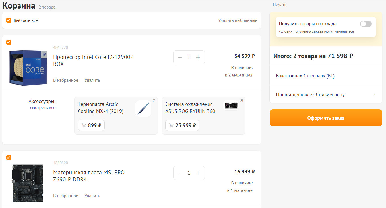Click the price '54 599 ₽'
This screenshot has height=208, width=386.
pos(244,56)
